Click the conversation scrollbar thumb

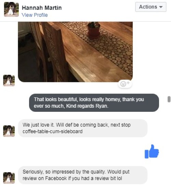pyautogui.click(x=169, y=99)
